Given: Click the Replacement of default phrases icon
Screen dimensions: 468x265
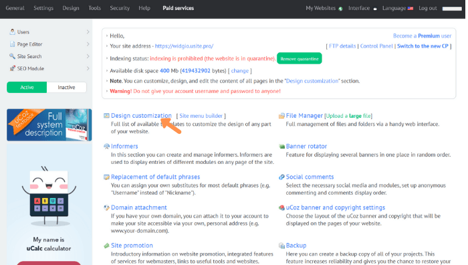Looking at the screenshot, I should coord(106,177).
